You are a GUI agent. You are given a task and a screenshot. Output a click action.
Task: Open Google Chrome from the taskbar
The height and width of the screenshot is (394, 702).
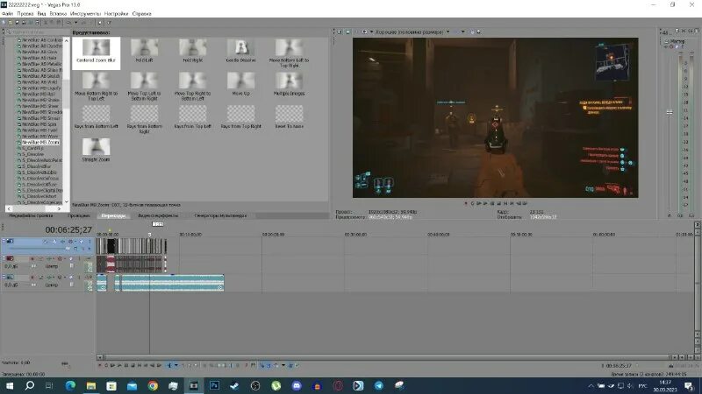coord(153,385)
